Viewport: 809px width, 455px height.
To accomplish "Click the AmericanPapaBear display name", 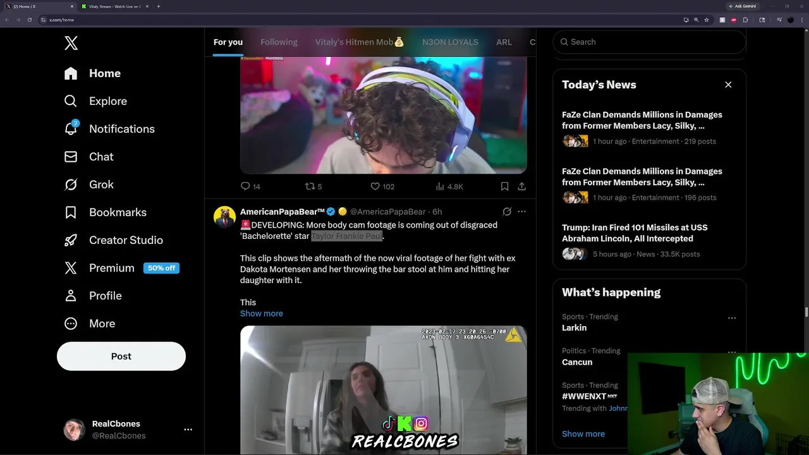I will 283,212.
